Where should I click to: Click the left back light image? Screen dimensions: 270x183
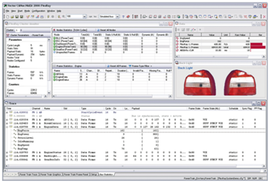[x=200, y=83]
